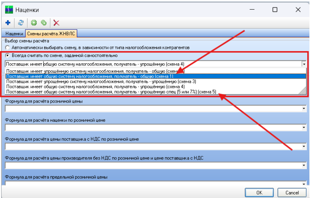Open supplier price with VAT formula dropdown
This screenshot has height=198, width=312.
[304, 147]
